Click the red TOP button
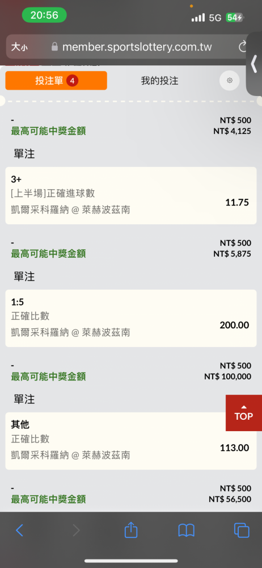262x568 pixels. click(243, 413)
